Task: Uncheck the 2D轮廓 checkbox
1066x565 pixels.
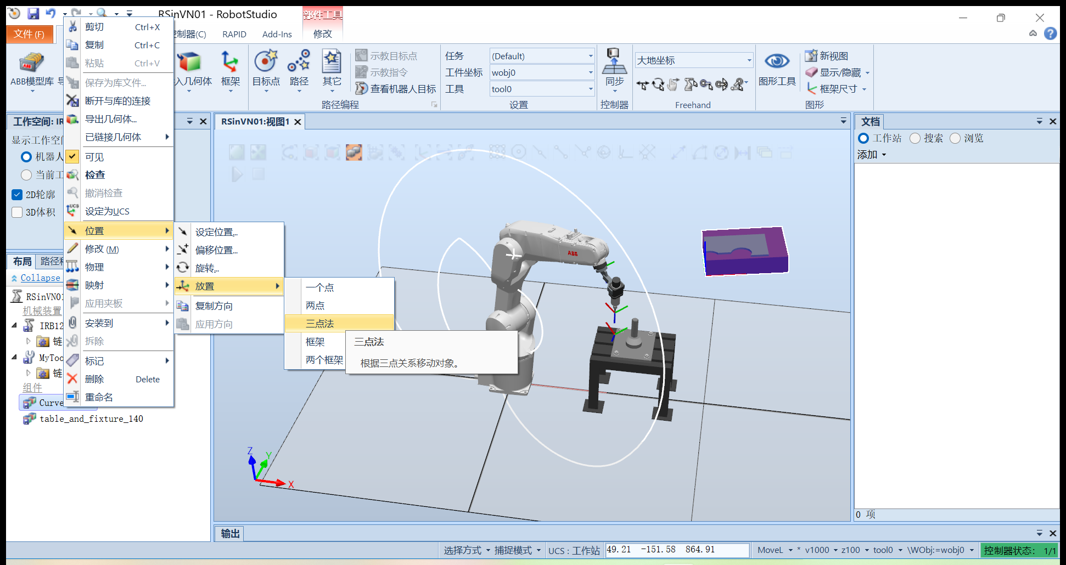Action: pos(17,195)
